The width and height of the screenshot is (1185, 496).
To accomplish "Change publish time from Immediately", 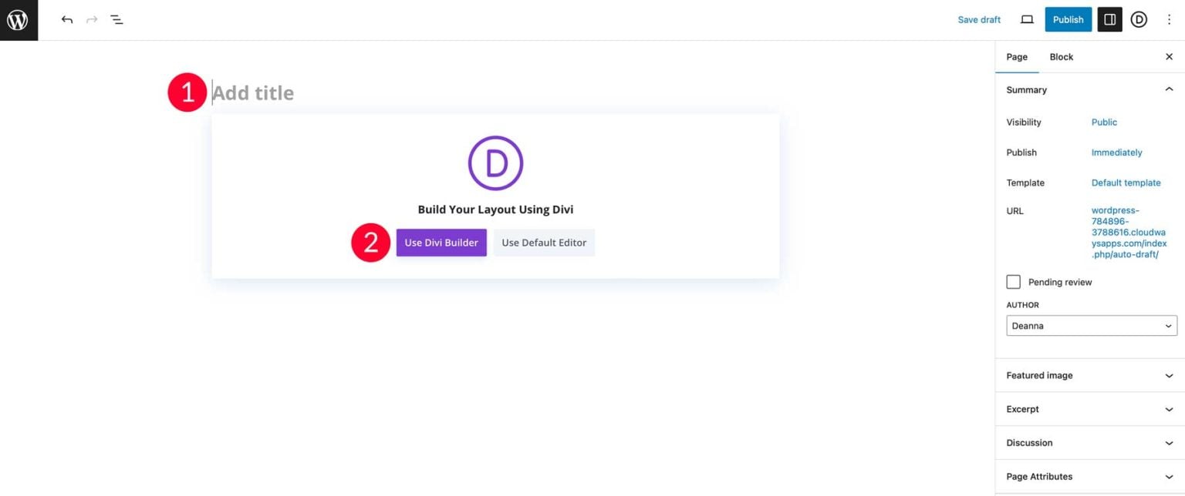I will 1116,152.
